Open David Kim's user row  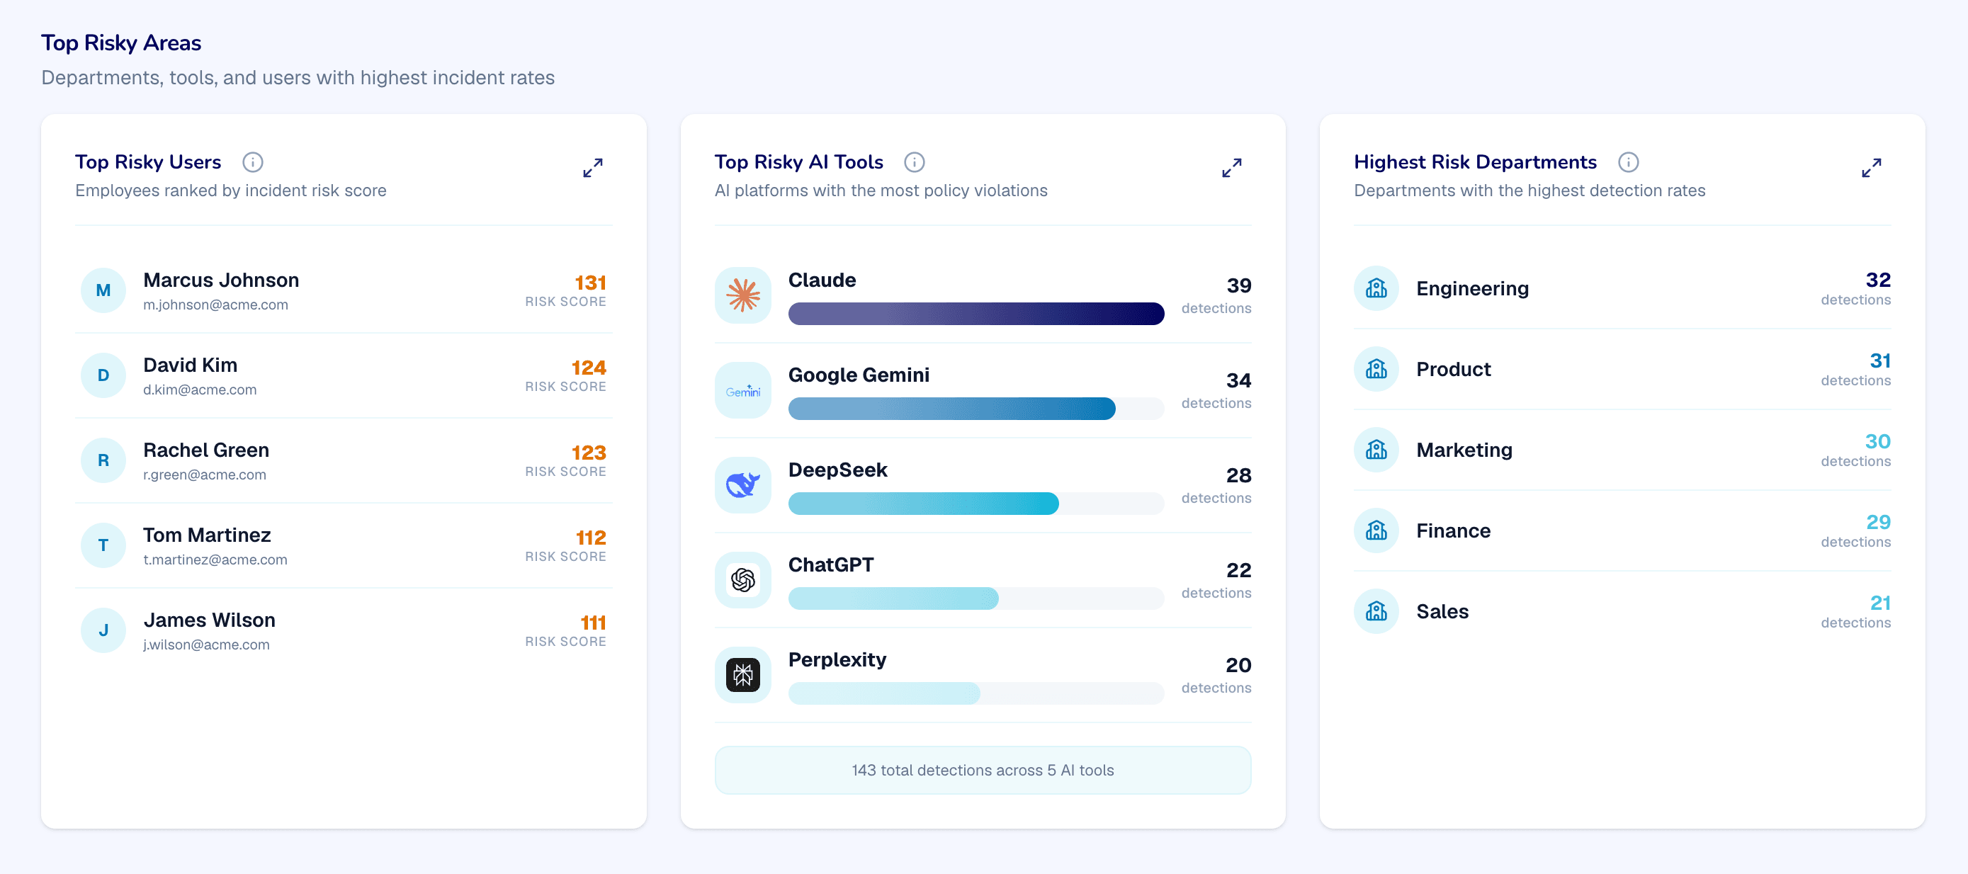[344, 375]
